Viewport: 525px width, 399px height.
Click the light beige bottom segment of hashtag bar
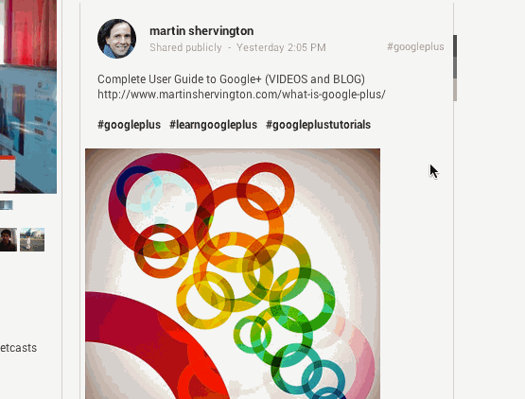click(x=455, y=90)
